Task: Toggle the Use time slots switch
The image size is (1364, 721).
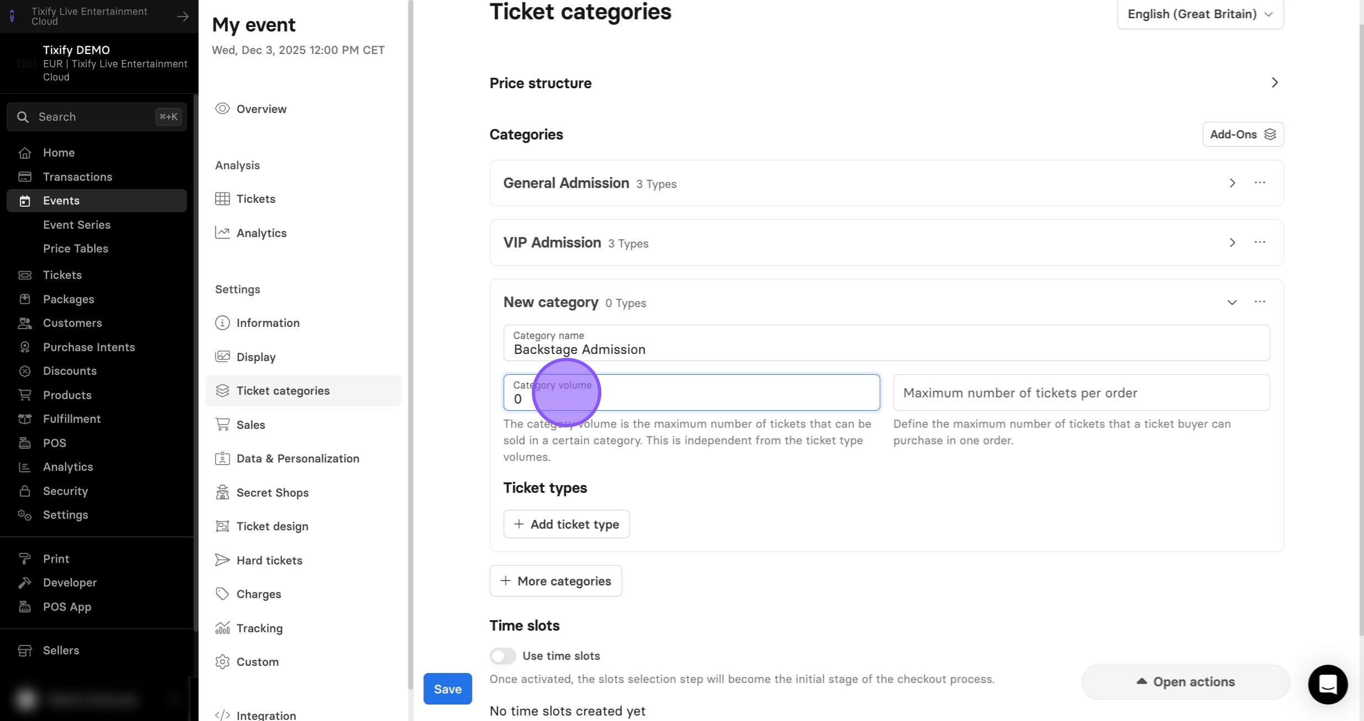Action: tap(502, 656)
